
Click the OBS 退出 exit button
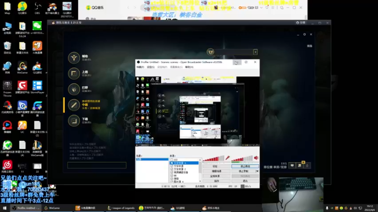[x=245, y=181]
